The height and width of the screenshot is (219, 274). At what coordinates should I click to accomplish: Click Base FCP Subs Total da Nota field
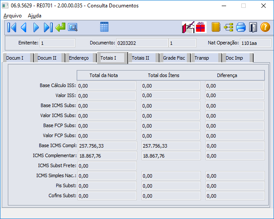tap(107, 126)
